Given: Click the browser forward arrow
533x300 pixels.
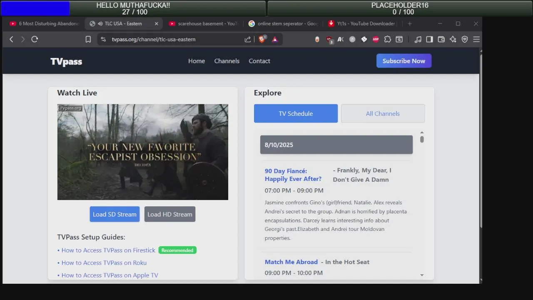Looking at the screenshot, I should [23, 39].
